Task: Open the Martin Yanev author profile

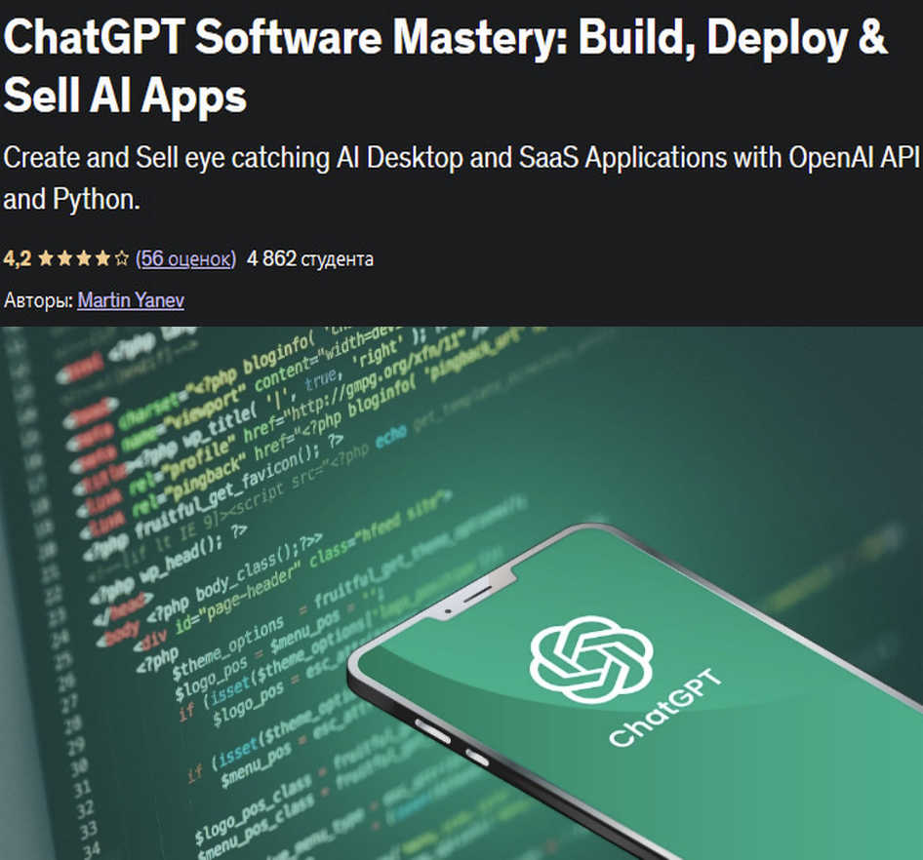Action: (x=131, y=300)
